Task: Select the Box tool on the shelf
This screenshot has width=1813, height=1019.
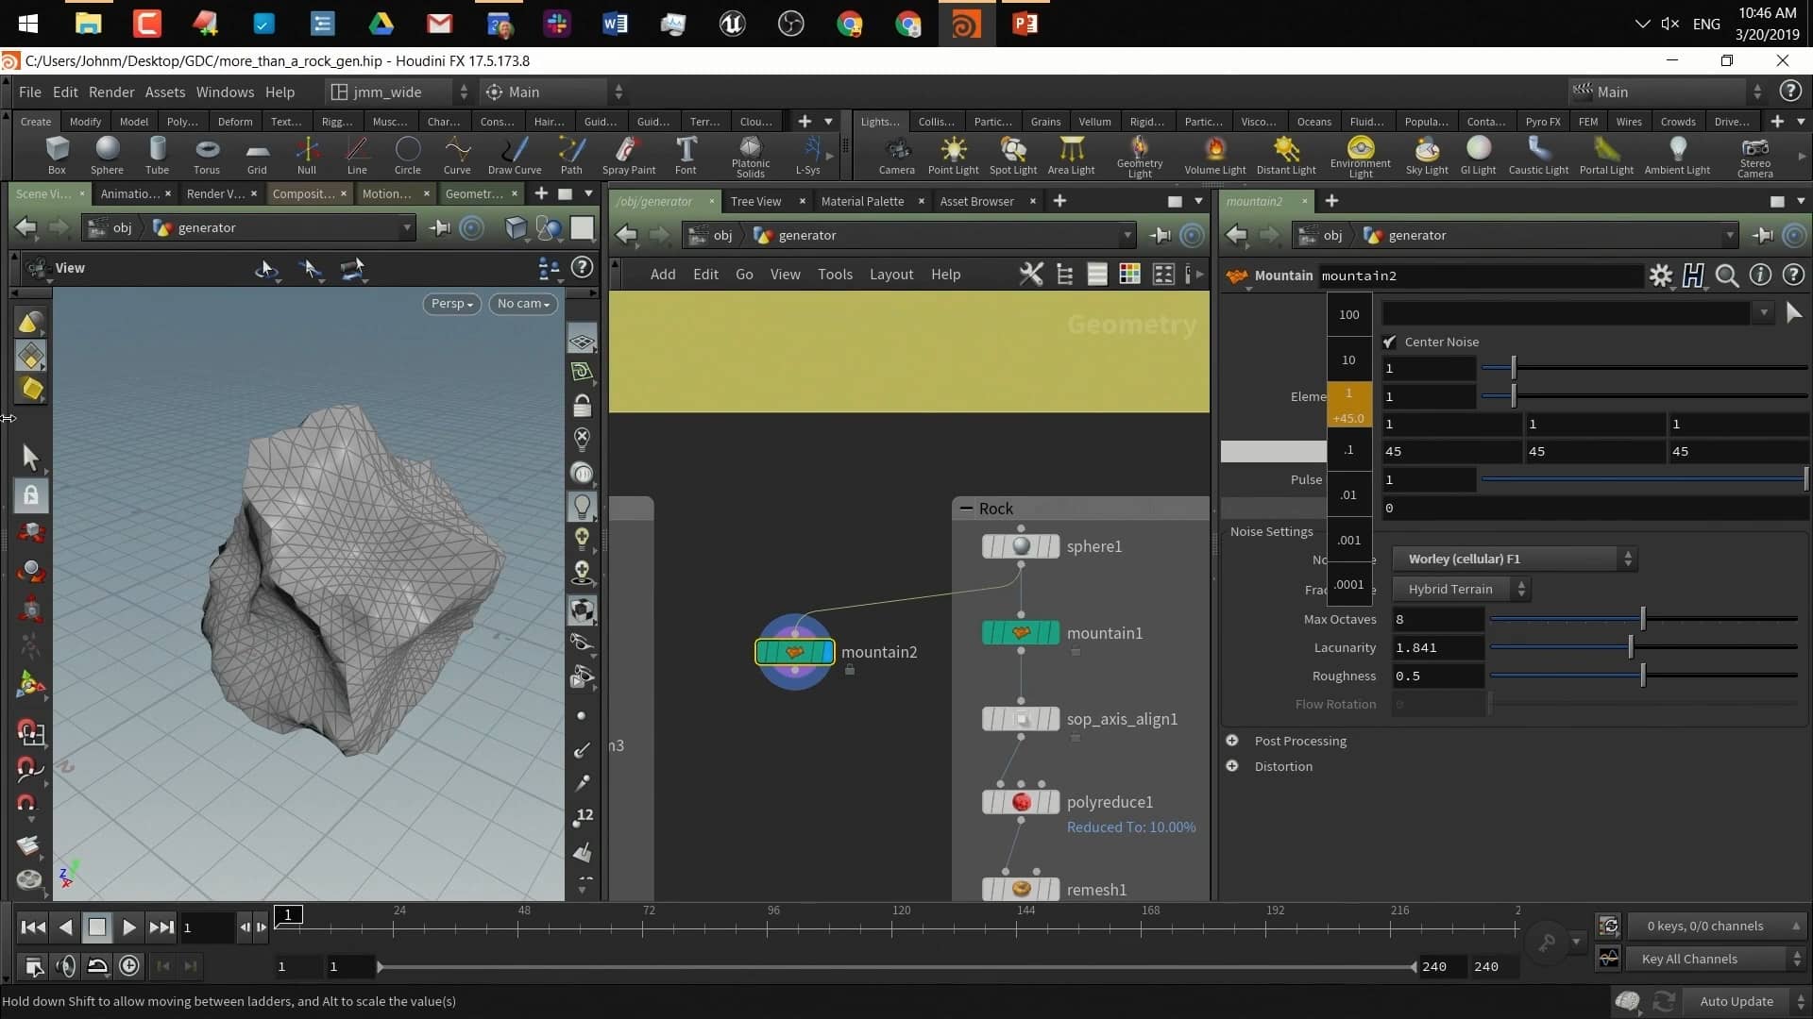Action: (57, 154)
